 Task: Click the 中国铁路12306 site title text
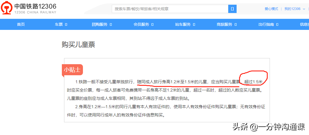[35, 6]
